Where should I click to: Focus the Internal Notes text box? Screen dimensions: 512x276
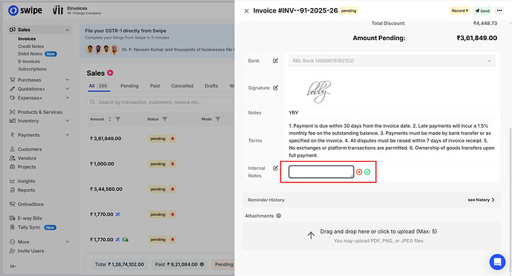click(321, 172)
